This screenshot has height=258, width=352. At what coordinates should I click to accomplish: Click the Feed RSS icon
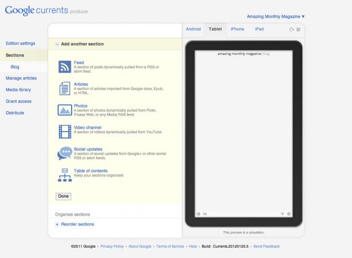(x=65, y=66)
